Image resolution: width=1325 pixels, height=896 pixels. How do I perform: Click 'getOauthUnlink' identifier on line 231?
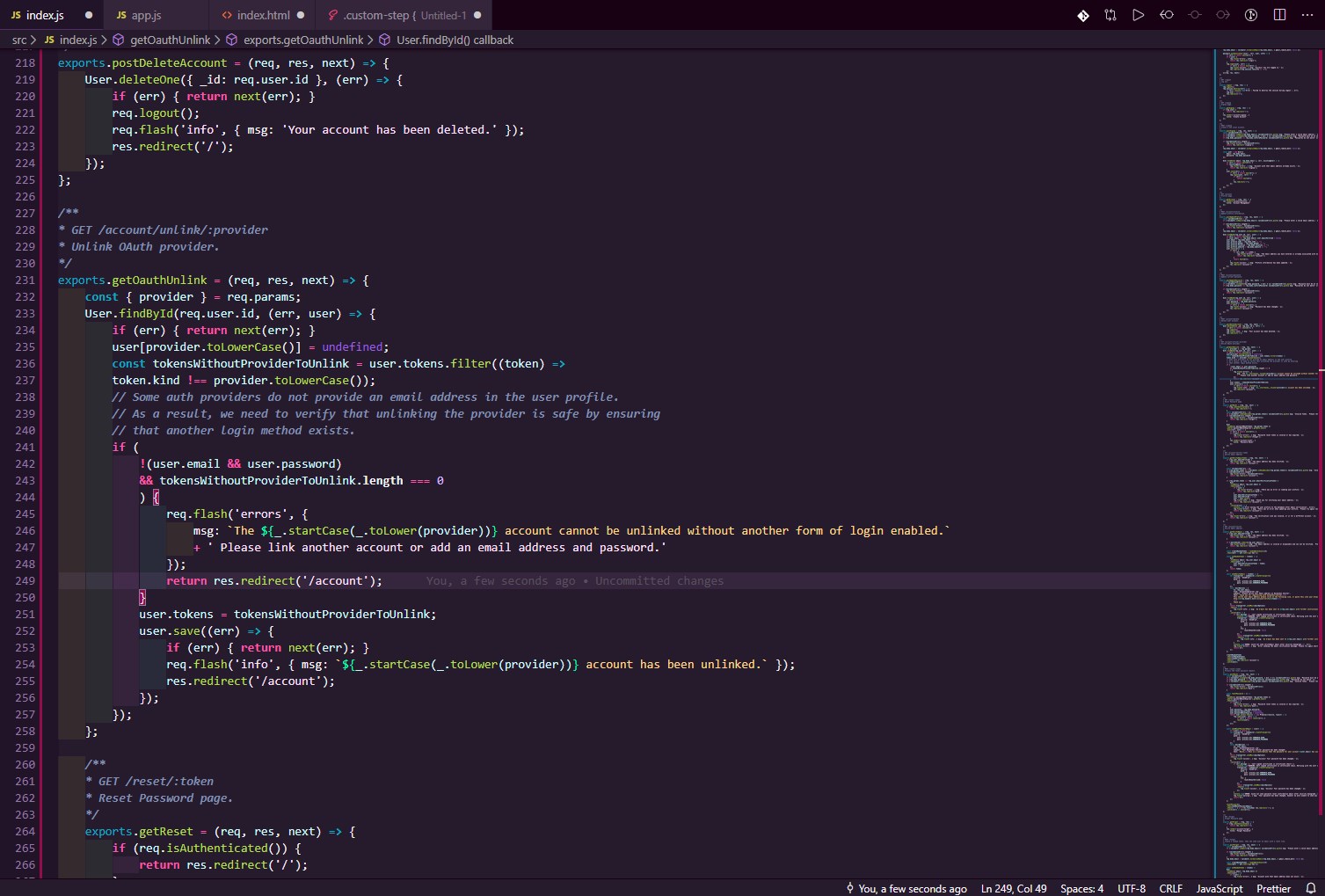[159, 280]
